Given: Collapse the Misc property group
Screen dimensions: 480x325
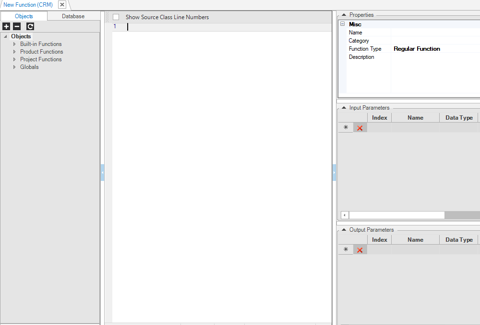Looking at the screenshot, I should (342, 24).
